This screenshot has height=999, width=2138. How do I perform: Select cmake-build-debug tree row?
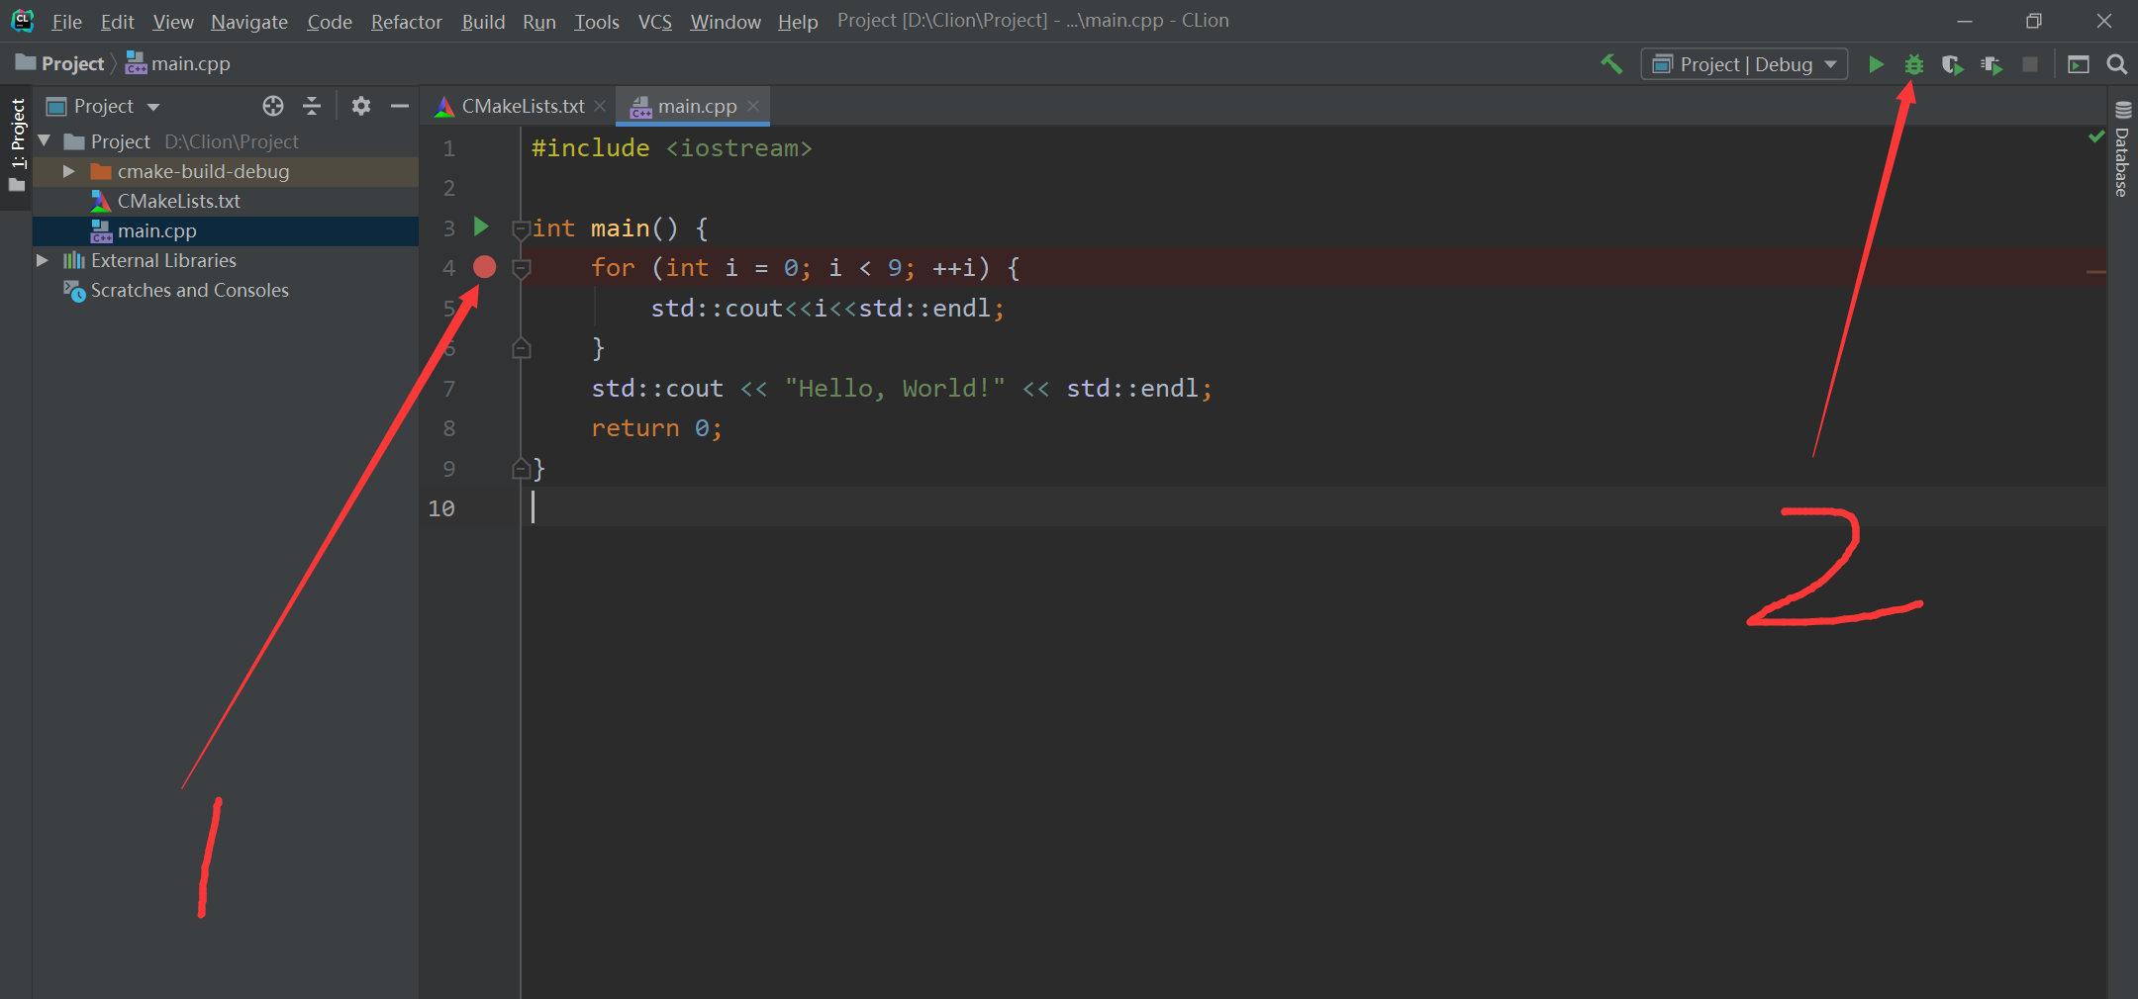(x=226, y=171)
